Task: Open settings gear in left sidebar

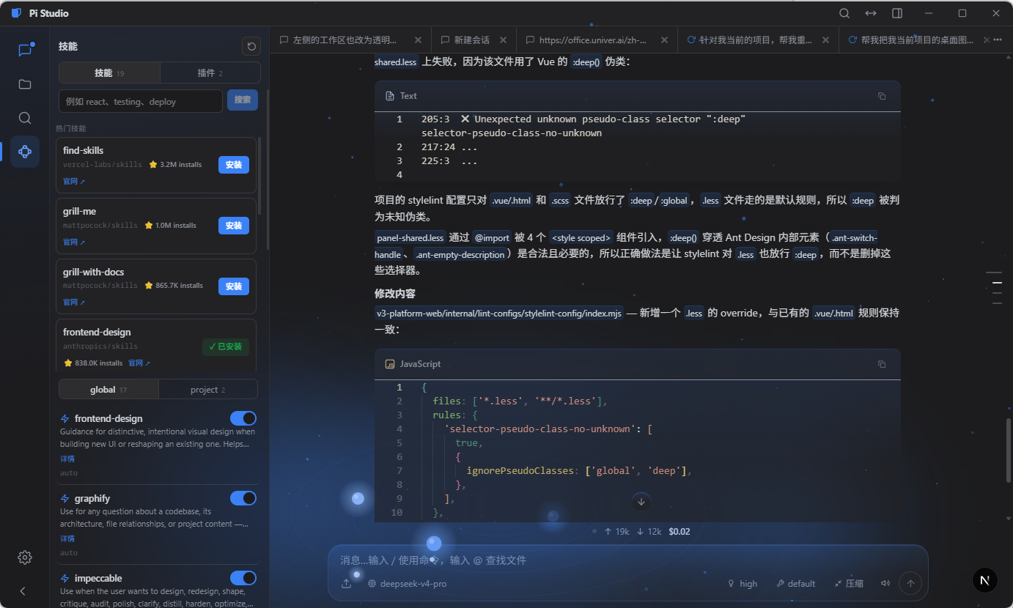Action: (25, 557)
